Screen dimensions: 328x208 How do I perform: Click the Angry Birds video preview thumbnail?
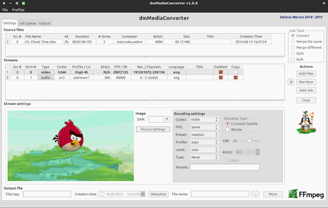71,146
